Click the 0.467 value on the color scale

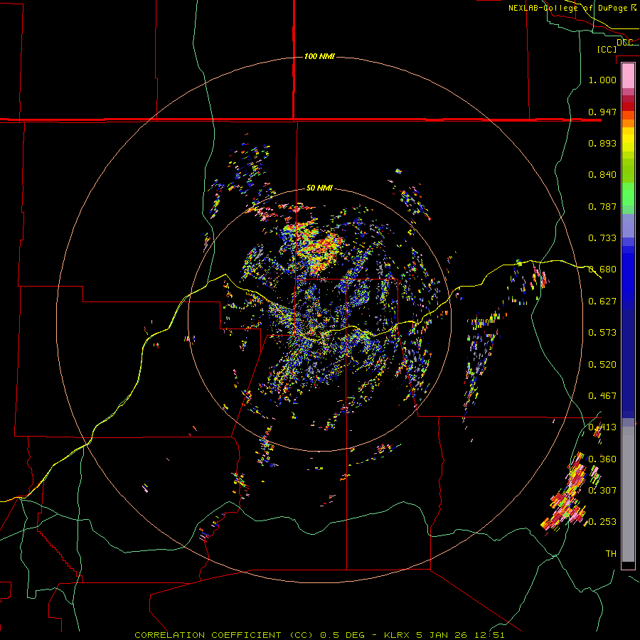pos(602,396)
